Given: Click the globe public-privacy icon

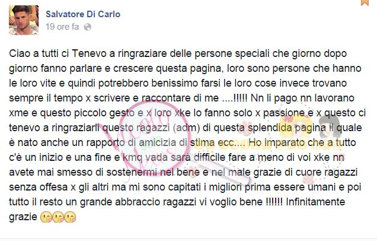Looking at the screenshot, I should tap(88, 27).
